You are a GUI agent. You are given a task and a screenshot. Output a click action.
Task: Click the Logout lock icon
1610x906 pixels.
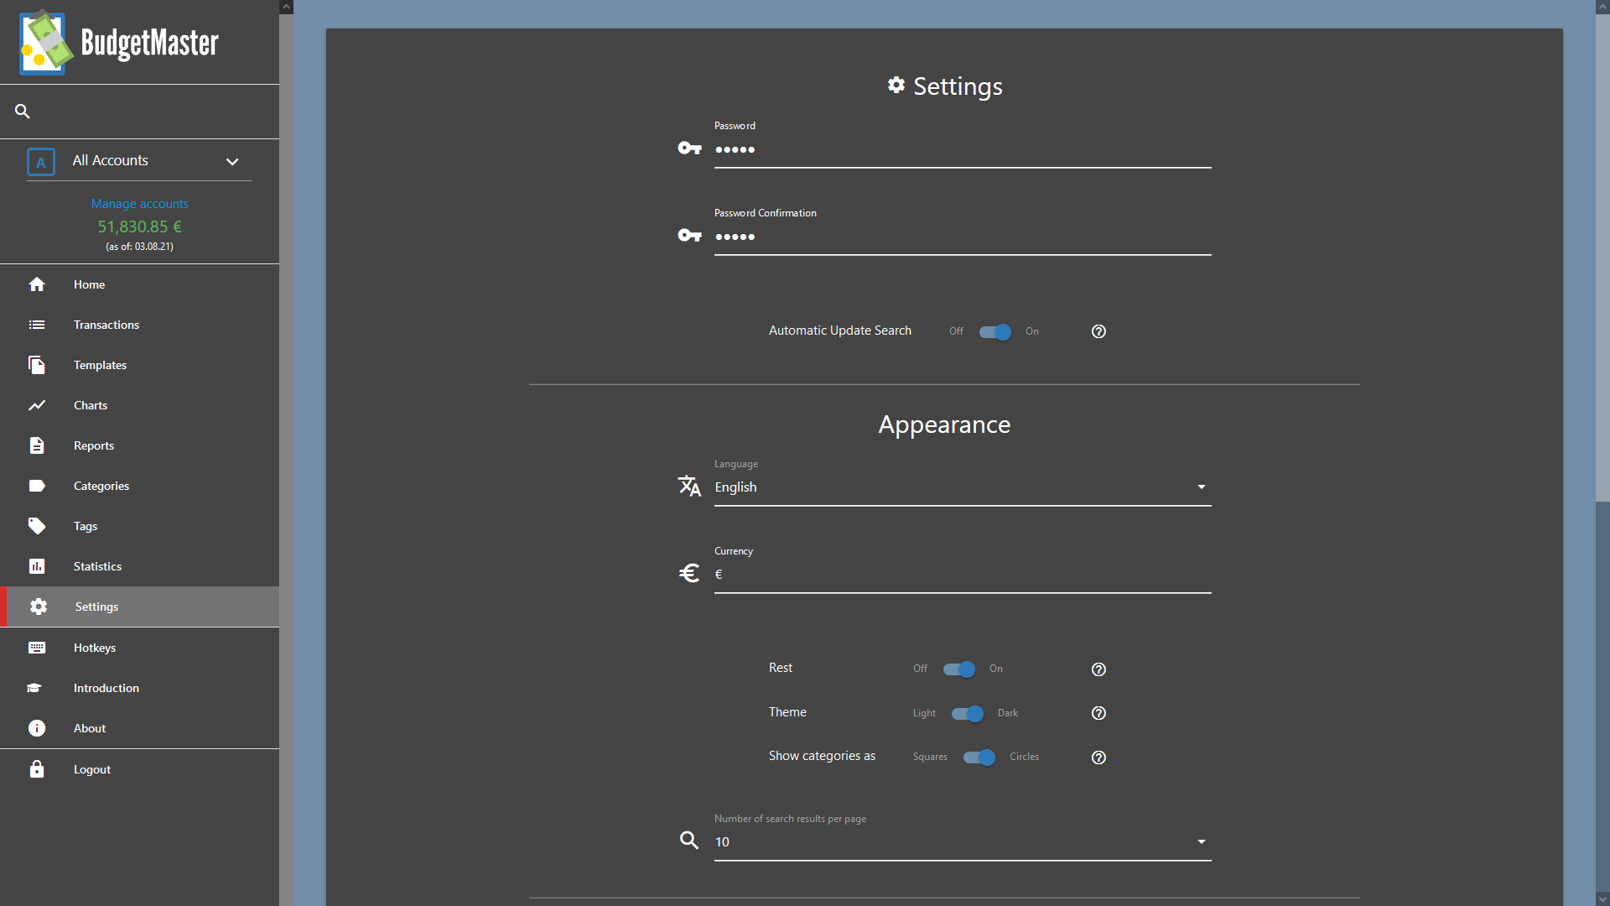click(37, 769)
